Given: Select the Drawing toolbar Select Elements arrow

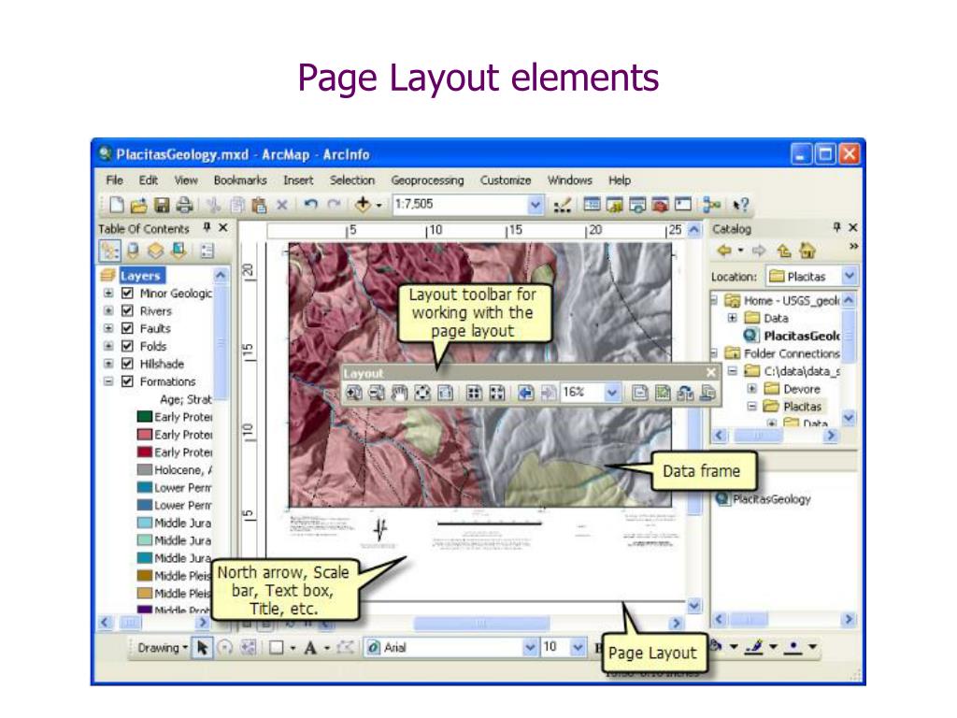Looking at the screenshot, I should click(x=202, y=648).
